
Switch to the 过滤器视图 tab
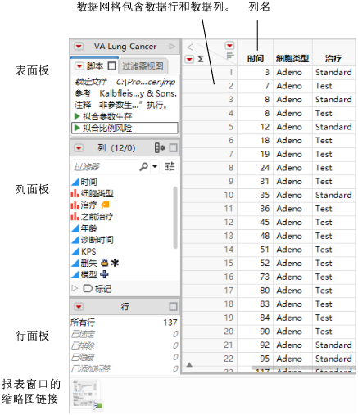(143, 66)
